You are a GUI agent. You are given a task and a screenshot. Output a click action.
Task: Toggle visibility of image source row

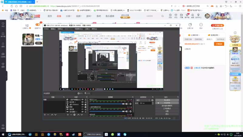pos(82,107)
